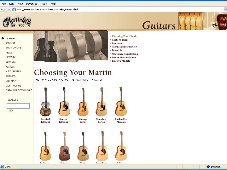227x170 pixels.
Task: Open the Features link
Action: click(x=117, y=43)
